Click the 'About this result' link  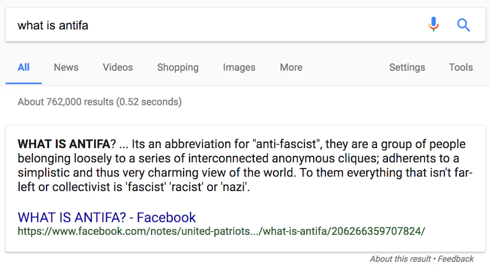point(400,259)
